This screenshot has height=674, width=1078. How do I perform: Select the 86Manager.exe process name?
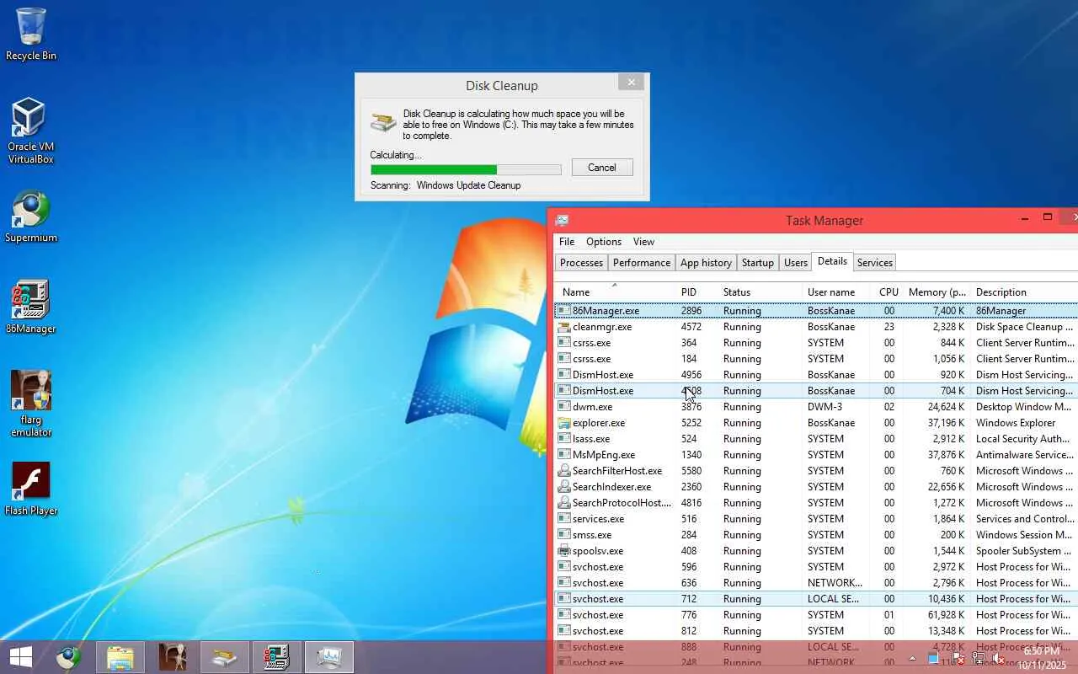606,311
